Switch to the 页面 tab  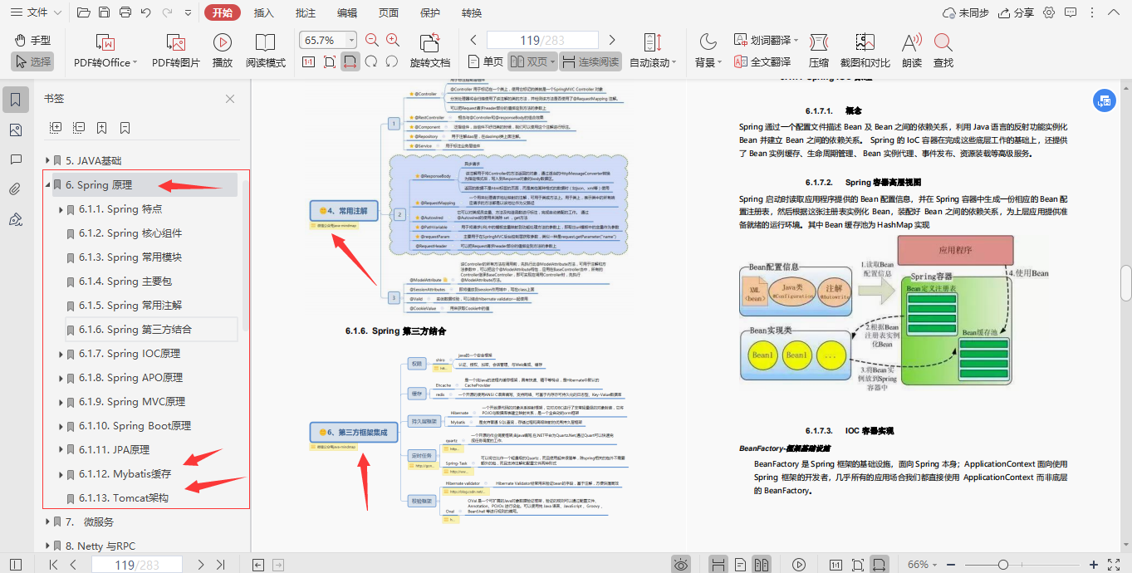point(389,12)
